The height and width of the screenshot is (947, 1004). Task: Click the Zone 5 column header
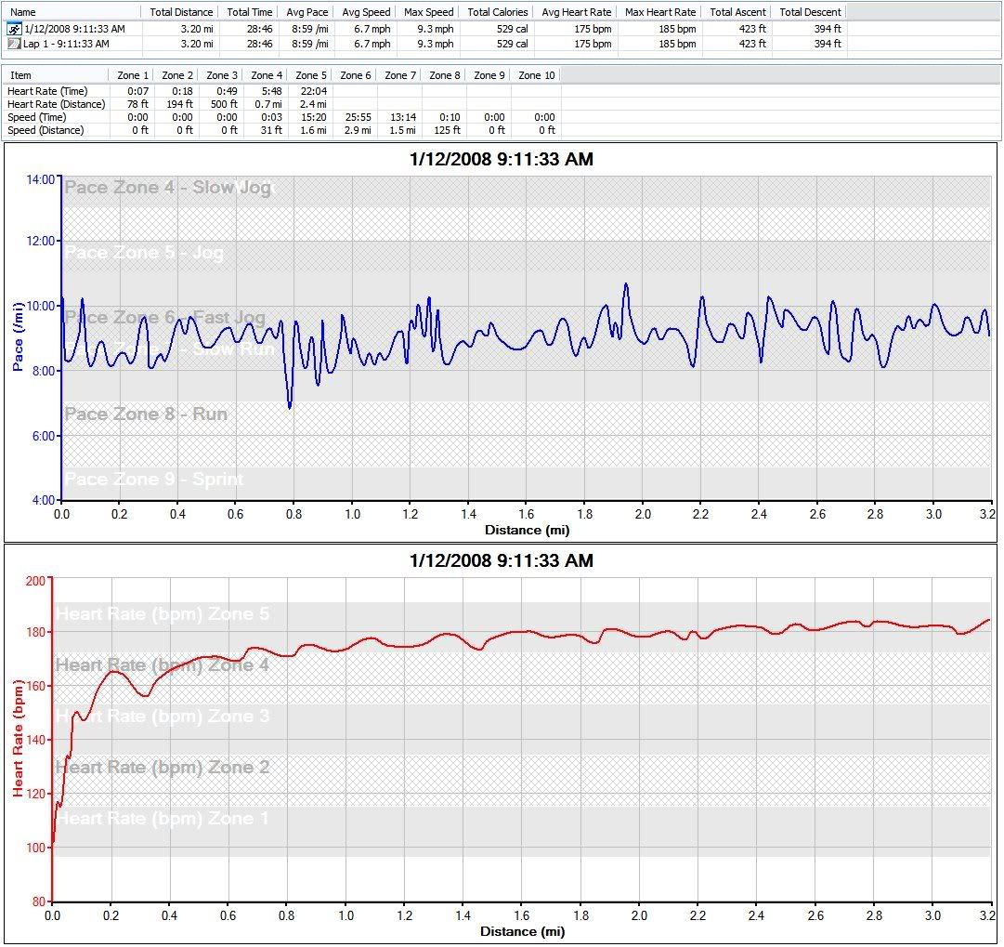[311, 75]
